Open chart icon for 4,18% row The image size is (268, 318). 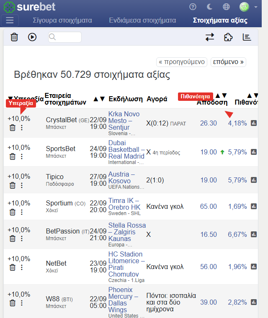[x=254, y=123]
